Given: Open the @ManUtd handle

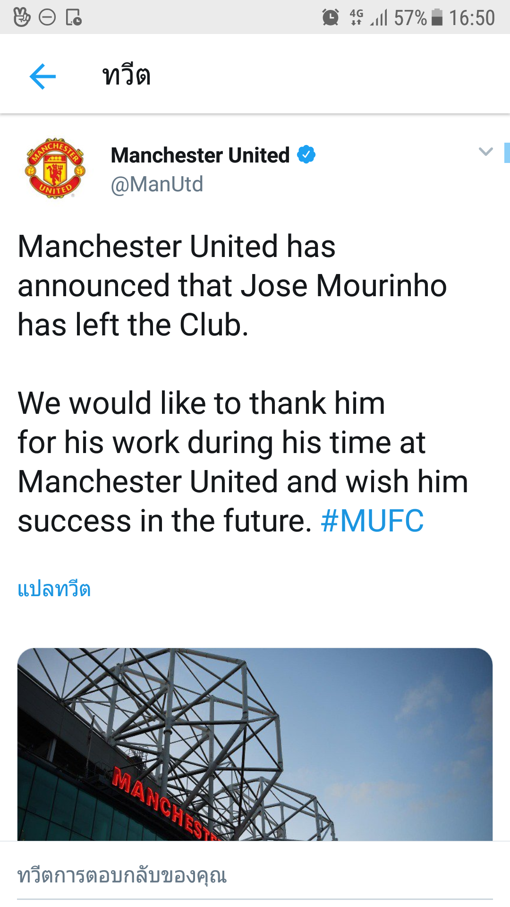Looking at the screenshot, I should [x=157, y=184].
